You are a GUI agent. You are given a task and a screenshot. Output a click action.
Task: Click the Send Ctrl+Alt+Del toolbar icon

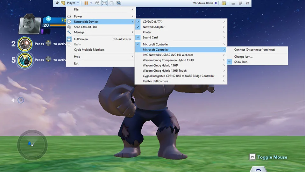pyautogui.click(x=97, y=3)
